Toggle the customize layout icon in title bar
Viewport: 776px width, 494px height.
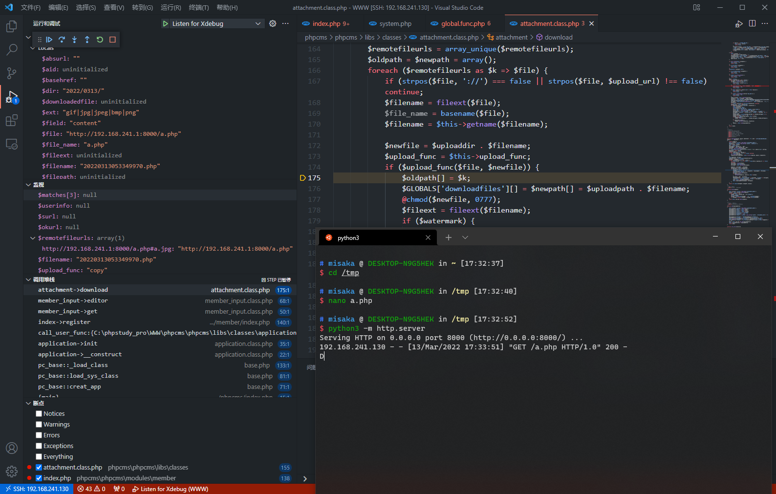[x=696, y=7]
